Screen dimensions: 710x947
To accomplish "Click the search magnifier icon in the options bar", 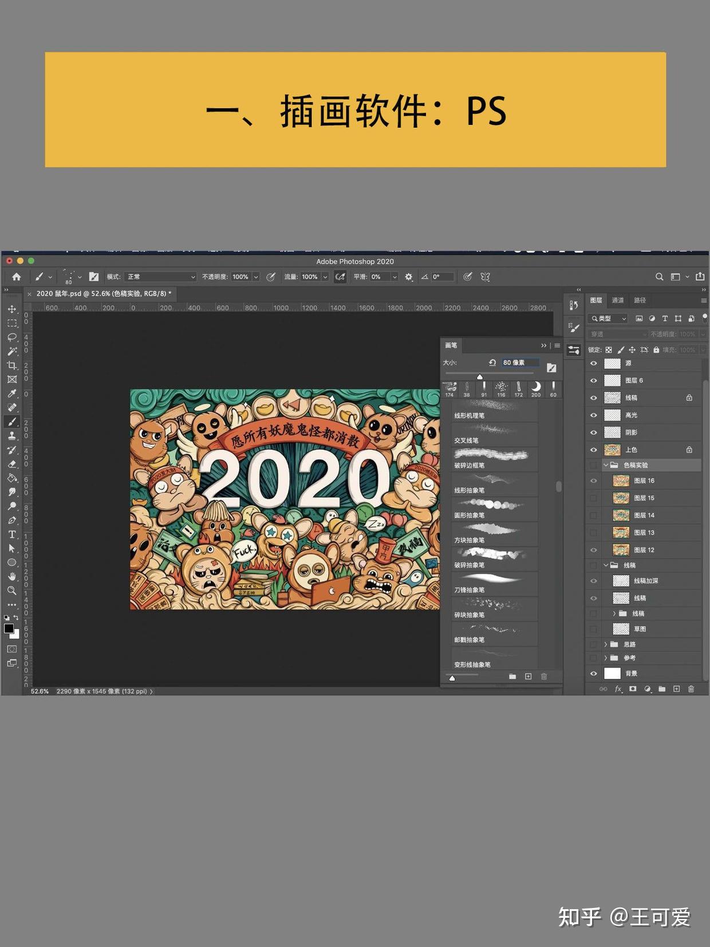I will (x=660, y=277).
